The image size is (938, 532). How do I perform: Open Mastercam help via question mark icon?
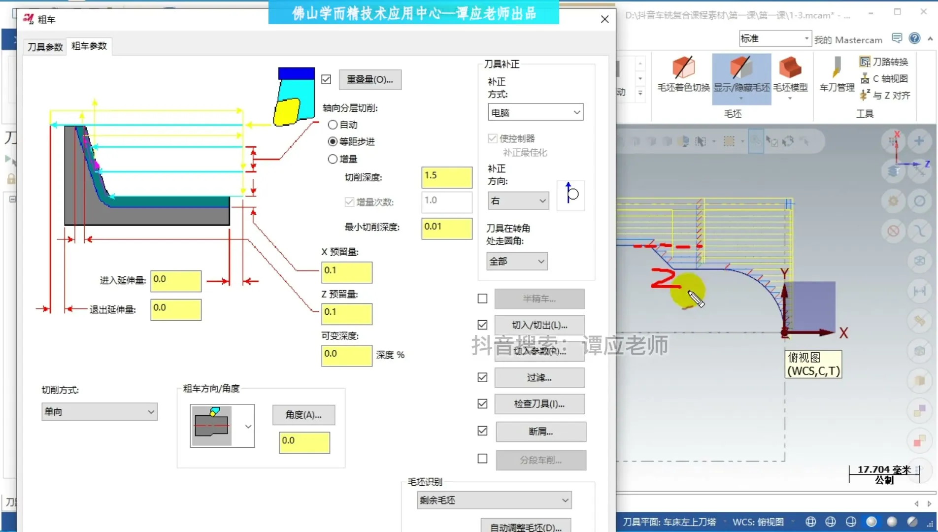click(x=914, y=38)
